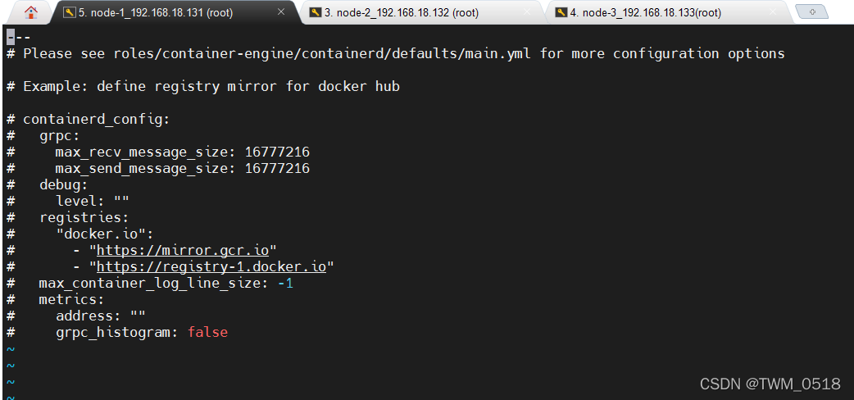Place cursor on the containerd_config: line
Image resolution: width=854 pixels, height=400 pixels.
[96, 119]
